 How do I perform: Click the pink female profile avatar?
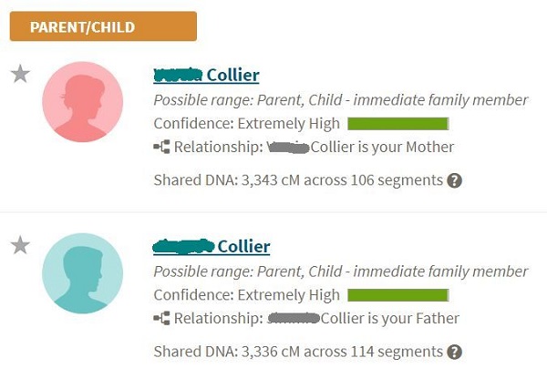pyautogui.click(x=82, y=101)
